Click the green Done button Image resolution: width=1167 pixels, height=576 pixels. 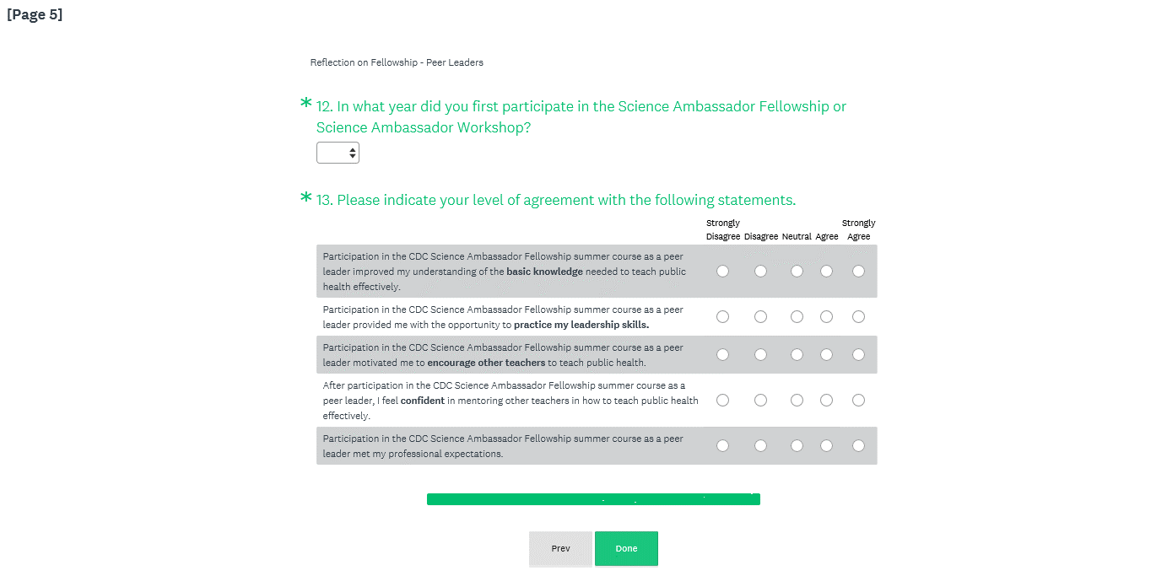626,549
